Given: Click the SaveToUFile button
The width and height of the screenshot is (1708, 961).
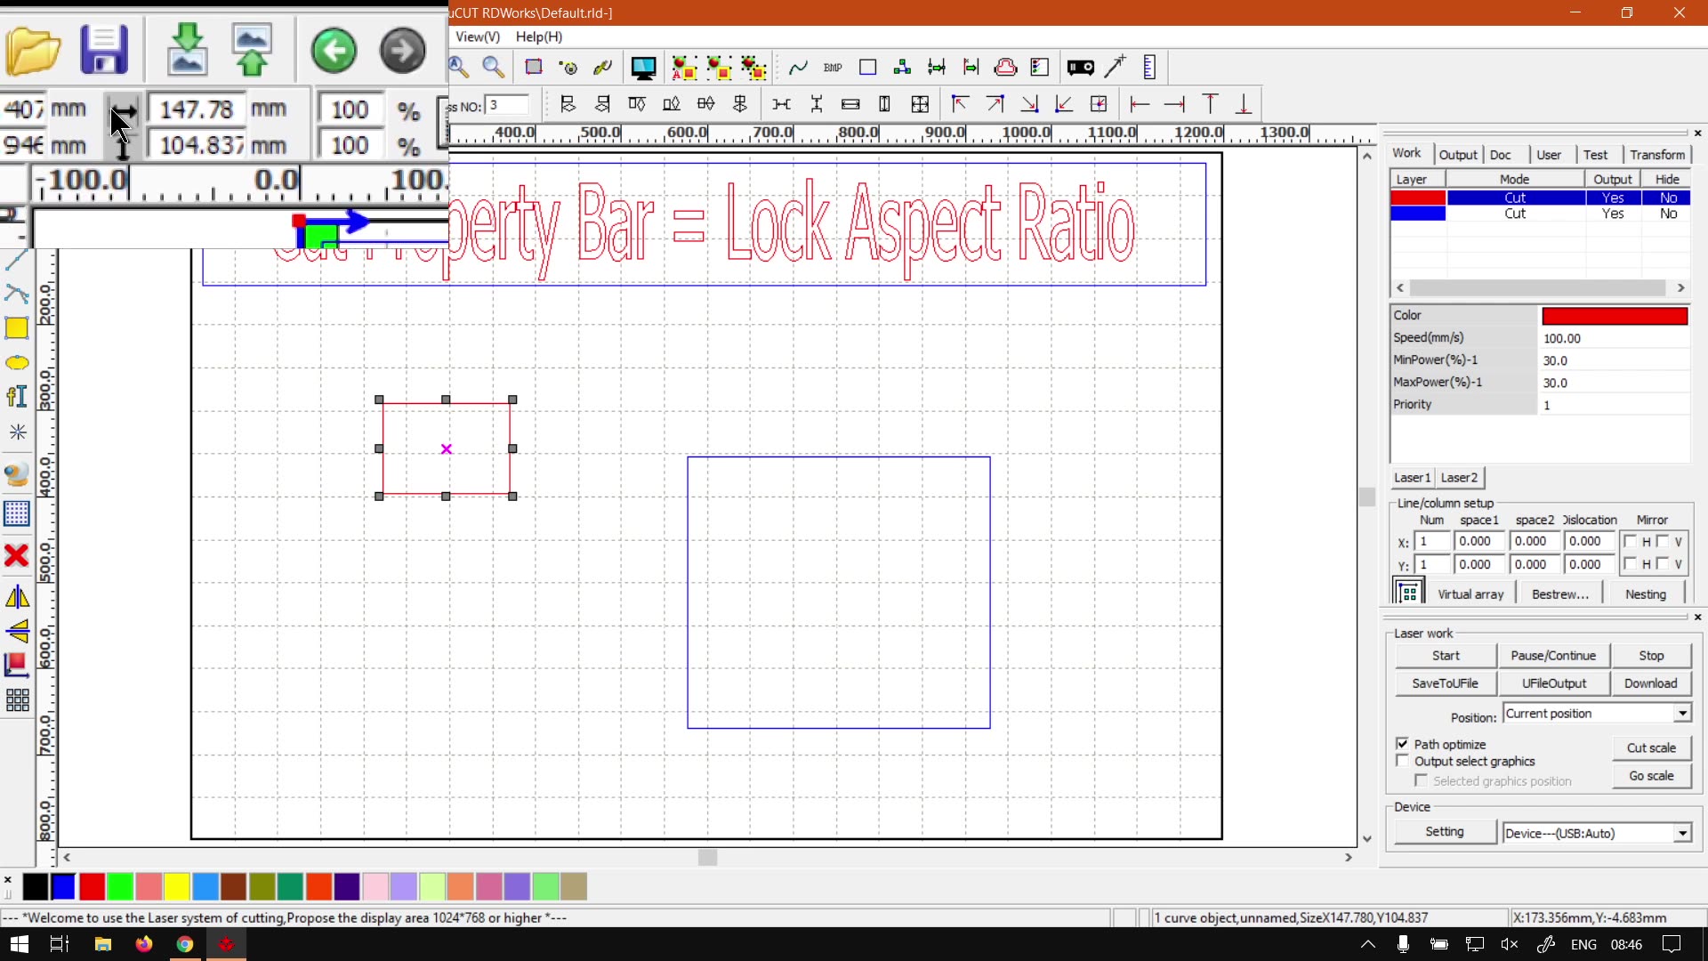Looking at the screenshot, I should pyautogui.click(x=1445, y=683).
